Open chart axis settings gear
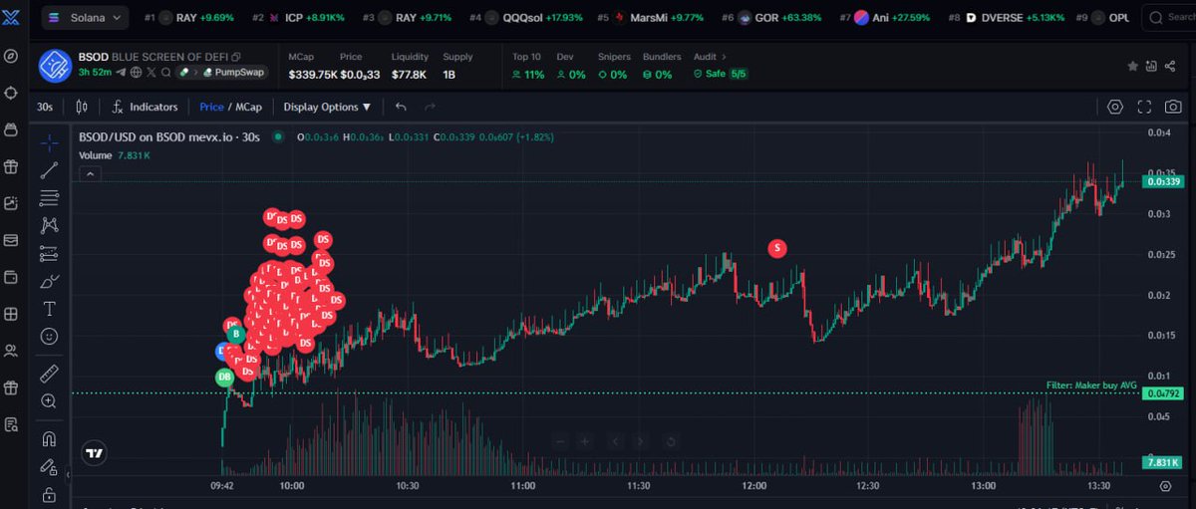This screenshot has width=1196, height=509. [x=1165, y=486]
